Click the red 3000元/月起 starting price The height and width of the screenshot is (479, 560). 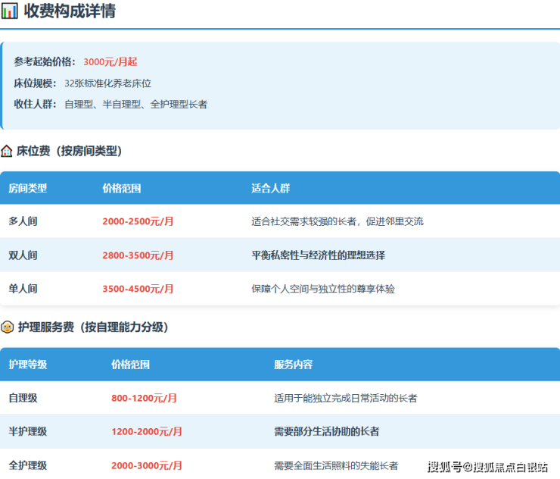pos(110,61)
